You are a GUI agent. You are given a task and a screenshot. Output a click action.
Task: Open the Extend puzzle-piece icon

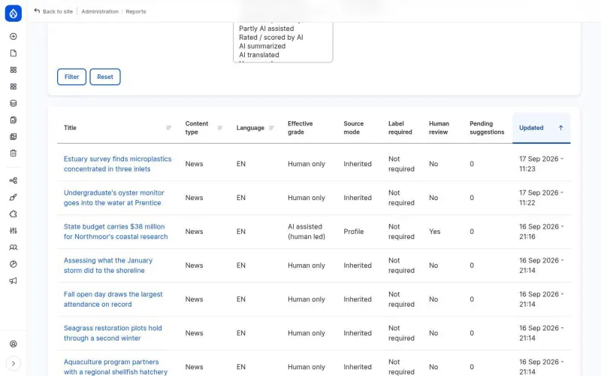coord(13,214)
